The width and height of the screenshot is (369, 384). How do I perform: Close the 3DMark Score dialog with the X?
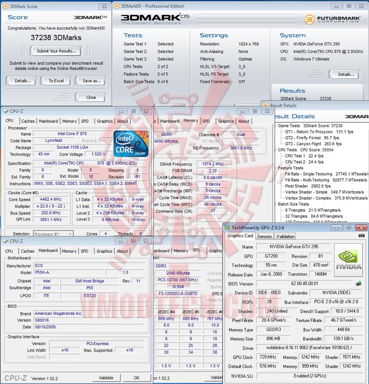[x=105, y=6]
